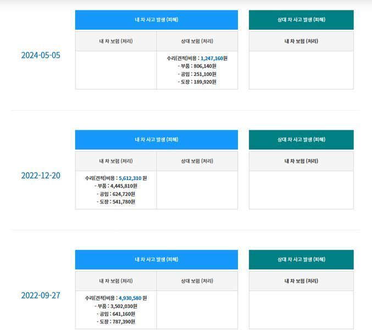Click 상대 차 사고 발생 header for 2022-12-20
This screenshot has width=372, height=330.
(x=301, y=140)
